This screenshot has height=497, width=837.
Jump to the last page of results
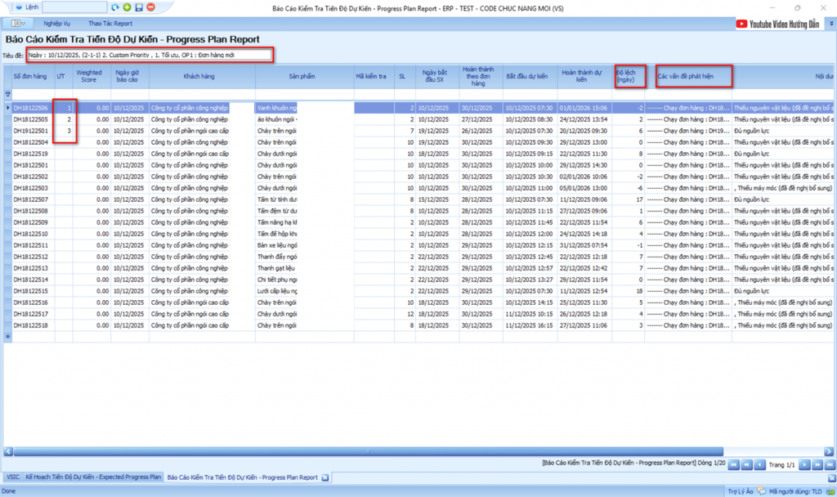[829, 464]
